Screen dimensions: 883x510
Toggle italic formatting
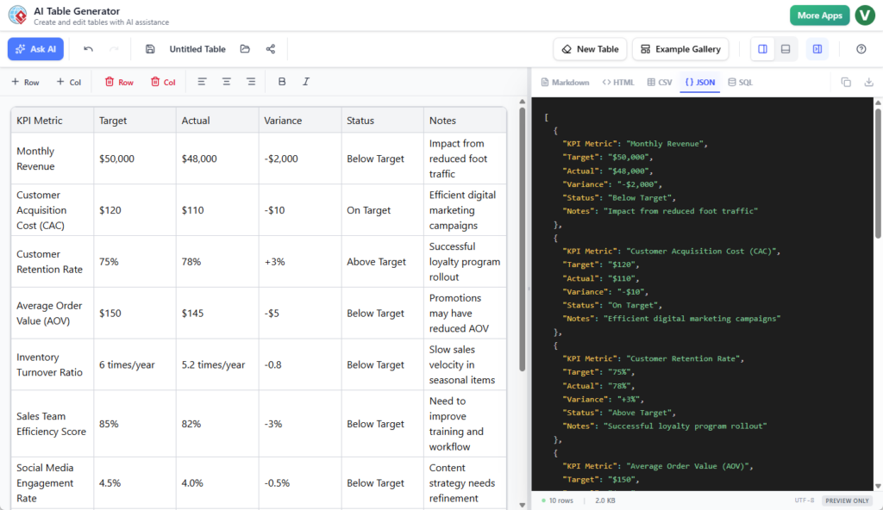tap(305, 81)
